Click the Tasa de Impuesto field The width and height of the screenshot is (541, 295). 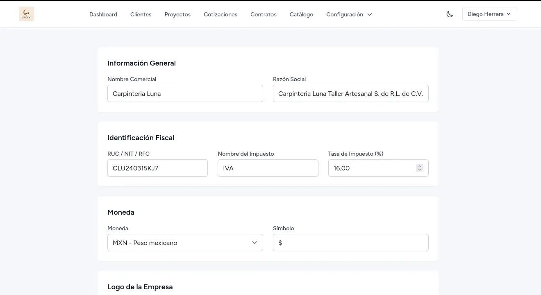tap(378, 168)
